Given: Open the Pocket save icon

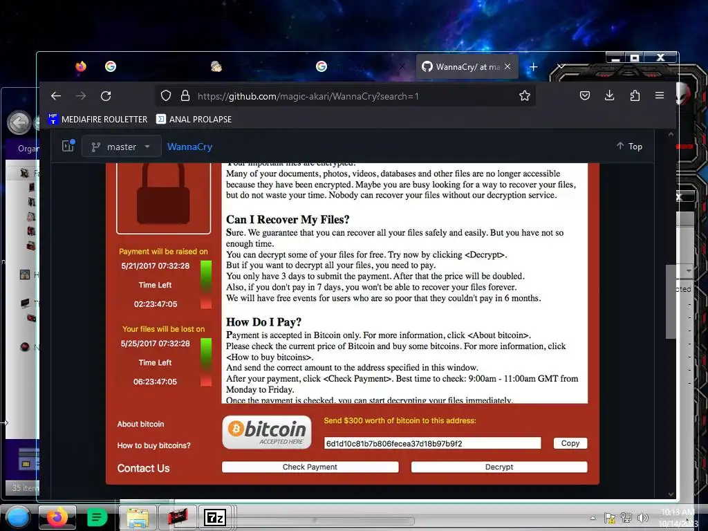Looking at the screenshot, I should coord(585,95).
